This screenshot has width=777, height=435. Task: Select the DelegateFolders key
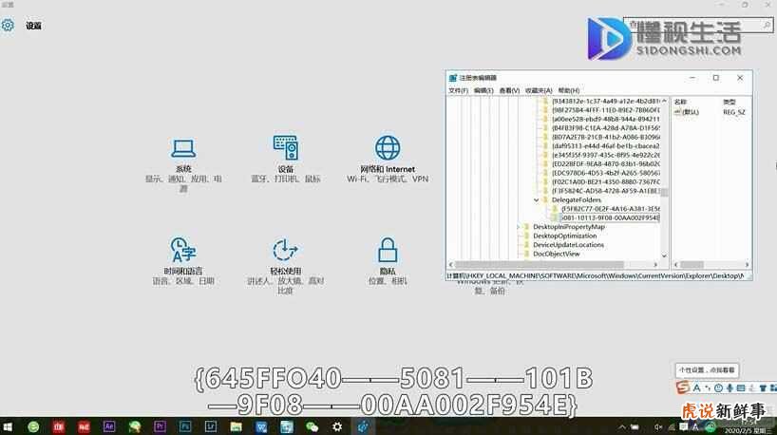coord(577,199)
